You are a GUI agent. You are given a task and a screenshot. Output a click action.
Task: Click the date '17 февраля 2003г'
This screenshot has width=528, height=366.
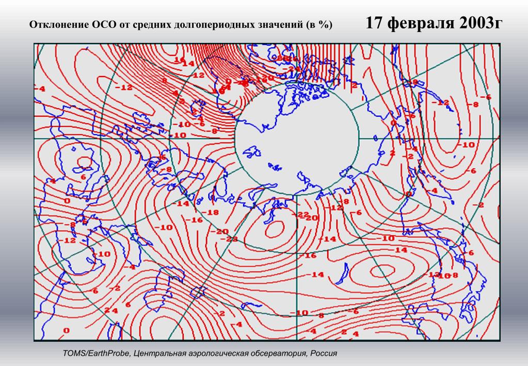pyautogui.click(x=434, y=23)
